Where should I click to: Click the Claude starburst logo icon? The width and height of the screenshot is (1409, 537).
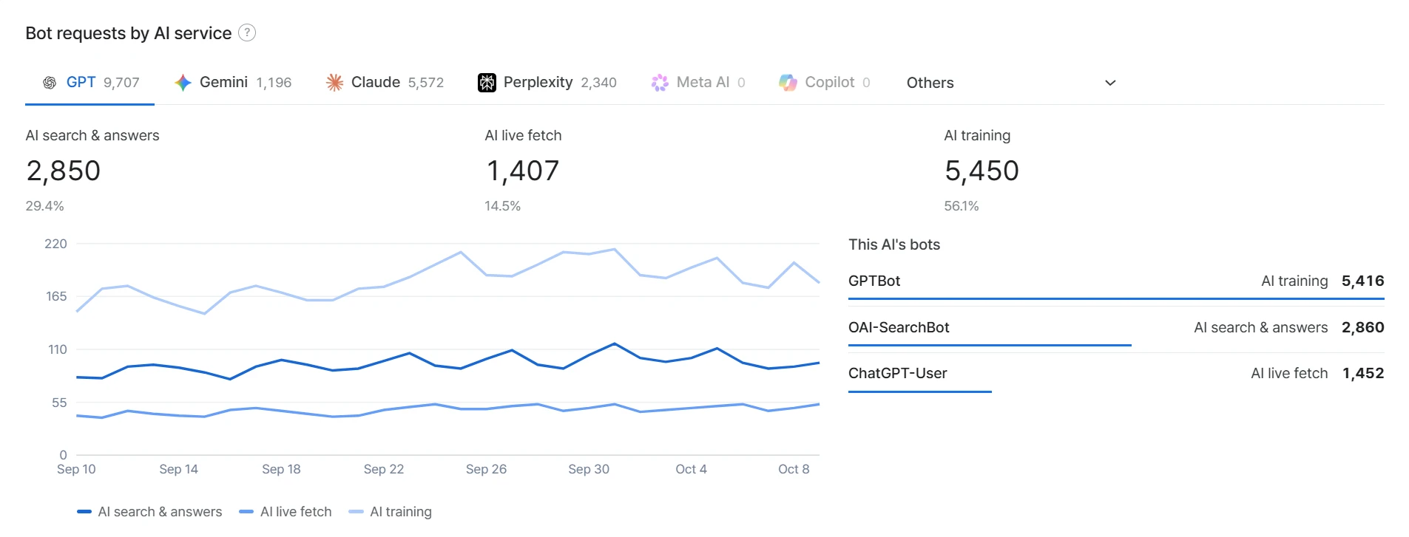tap(334, 83)
